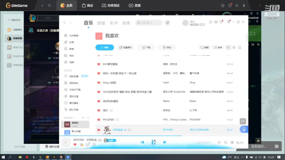
Task: Click the 灰色轨迹 album cover thumbnail
Action: [107, 130]
